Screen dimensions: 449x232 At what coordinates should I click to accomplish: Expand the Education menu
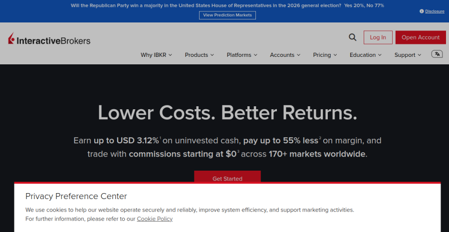[x=366, y=55]
